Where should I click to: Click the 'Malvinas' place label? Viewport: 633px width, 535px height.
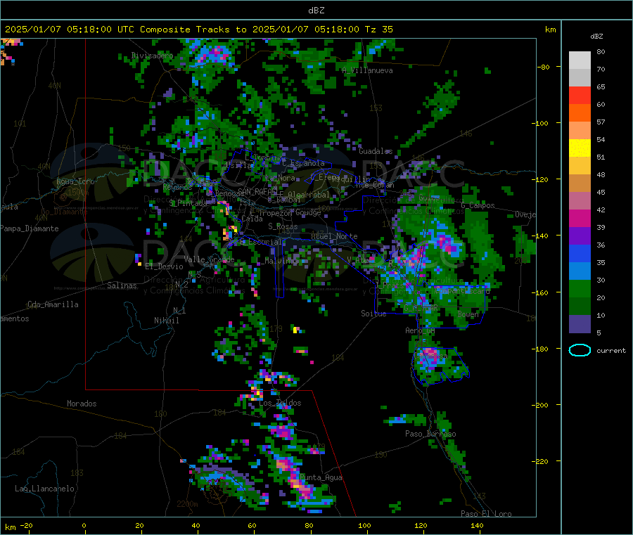point(279,261)
